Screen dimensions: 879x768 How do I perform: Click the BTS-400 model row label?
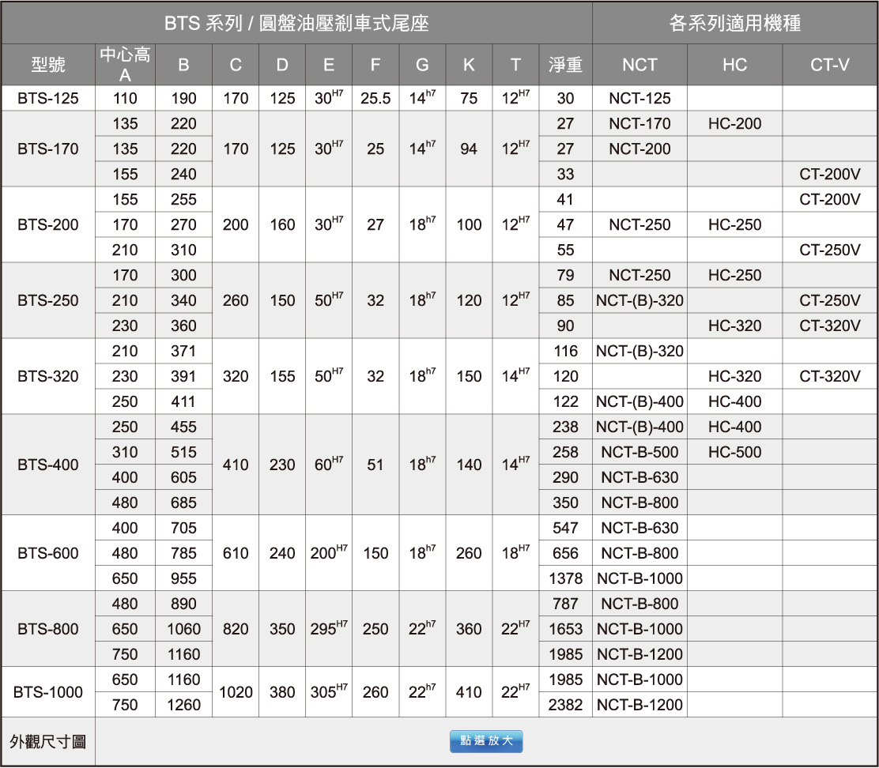pyautogui.click(x=48, y=465)
